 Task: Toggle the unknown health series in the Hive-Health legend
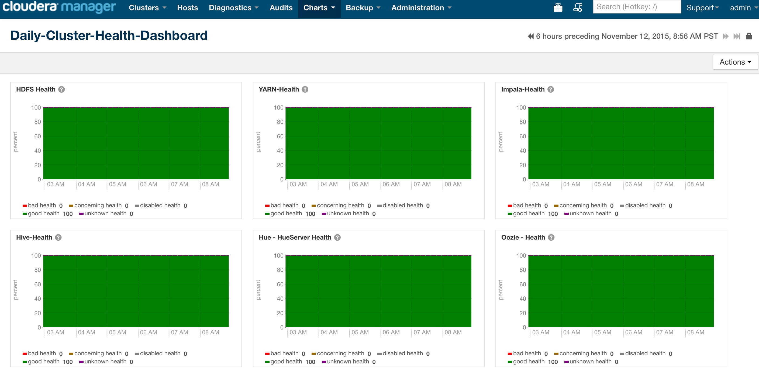point(105,362)
